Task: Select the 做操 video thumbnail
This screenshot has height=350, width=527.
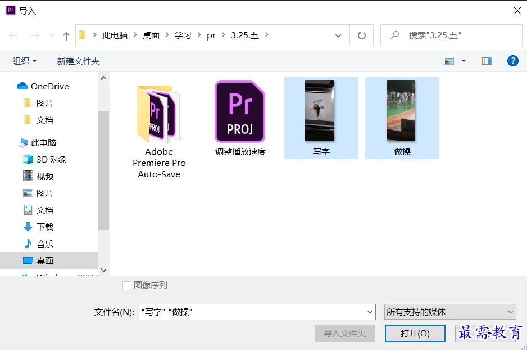Action: [402, 118]
